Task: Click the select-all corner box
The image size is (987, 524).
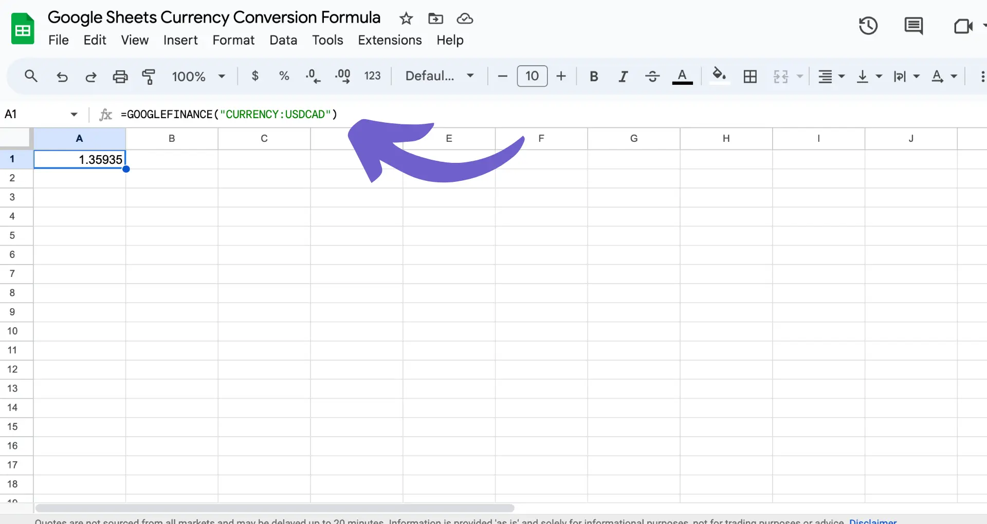Action: coord(16,138)
